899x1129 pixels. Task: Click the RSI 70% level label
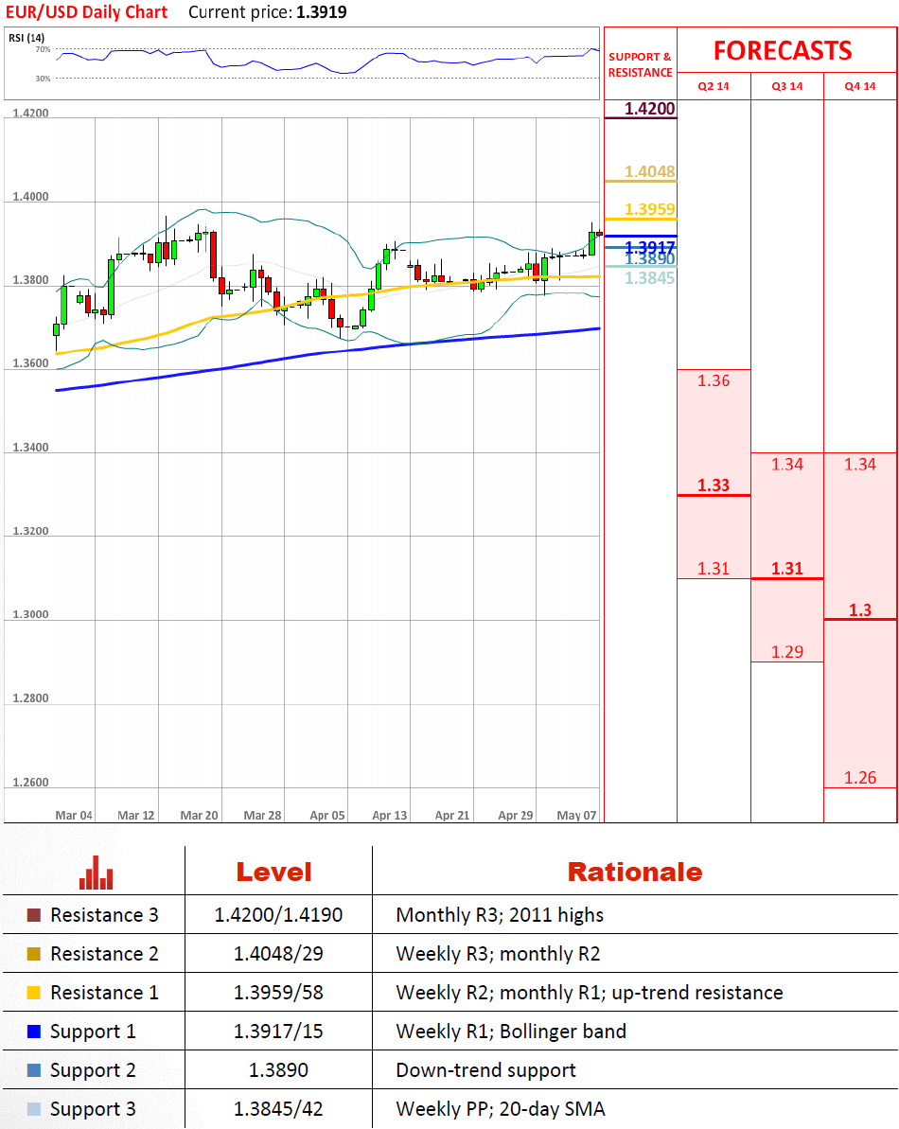click(44, 49)
